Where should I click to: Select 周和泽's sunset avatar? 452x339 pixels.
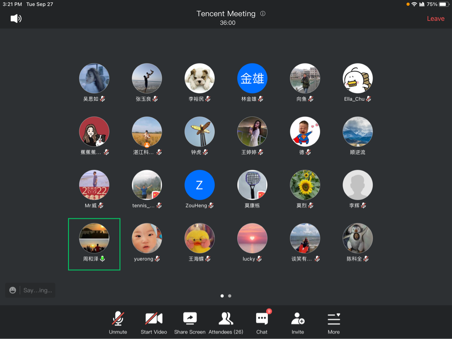pyautogui.click(x=94, y=238)
